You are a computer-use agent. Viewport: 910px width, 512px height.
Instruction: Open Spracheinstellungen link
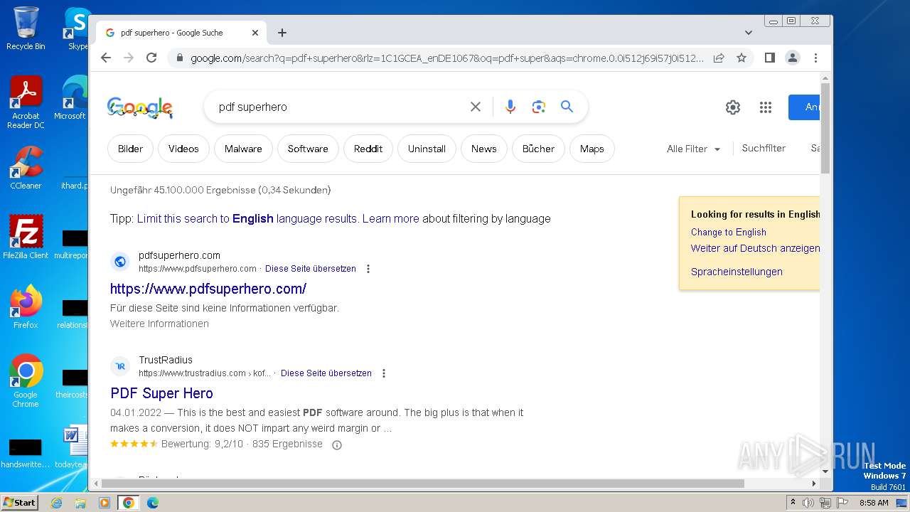(737, 272)
